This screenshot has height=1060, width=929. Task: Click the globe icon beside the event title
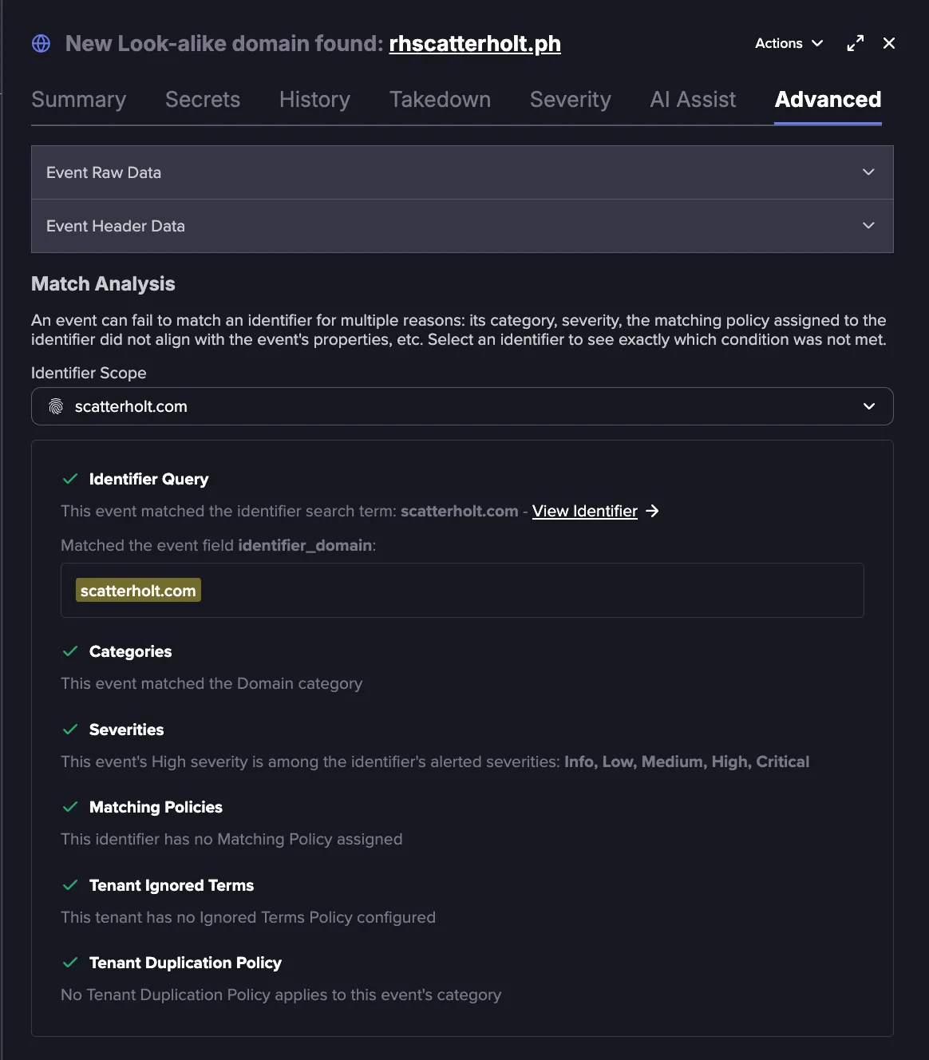(x=41, y=43)
